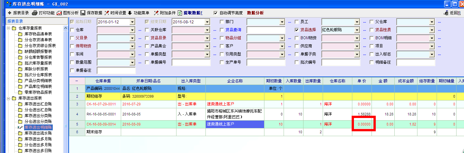This screenshot has width=464, height=153.
Task: Open the 功能菜单 arrow icon
Action: [x=130, y=13]
